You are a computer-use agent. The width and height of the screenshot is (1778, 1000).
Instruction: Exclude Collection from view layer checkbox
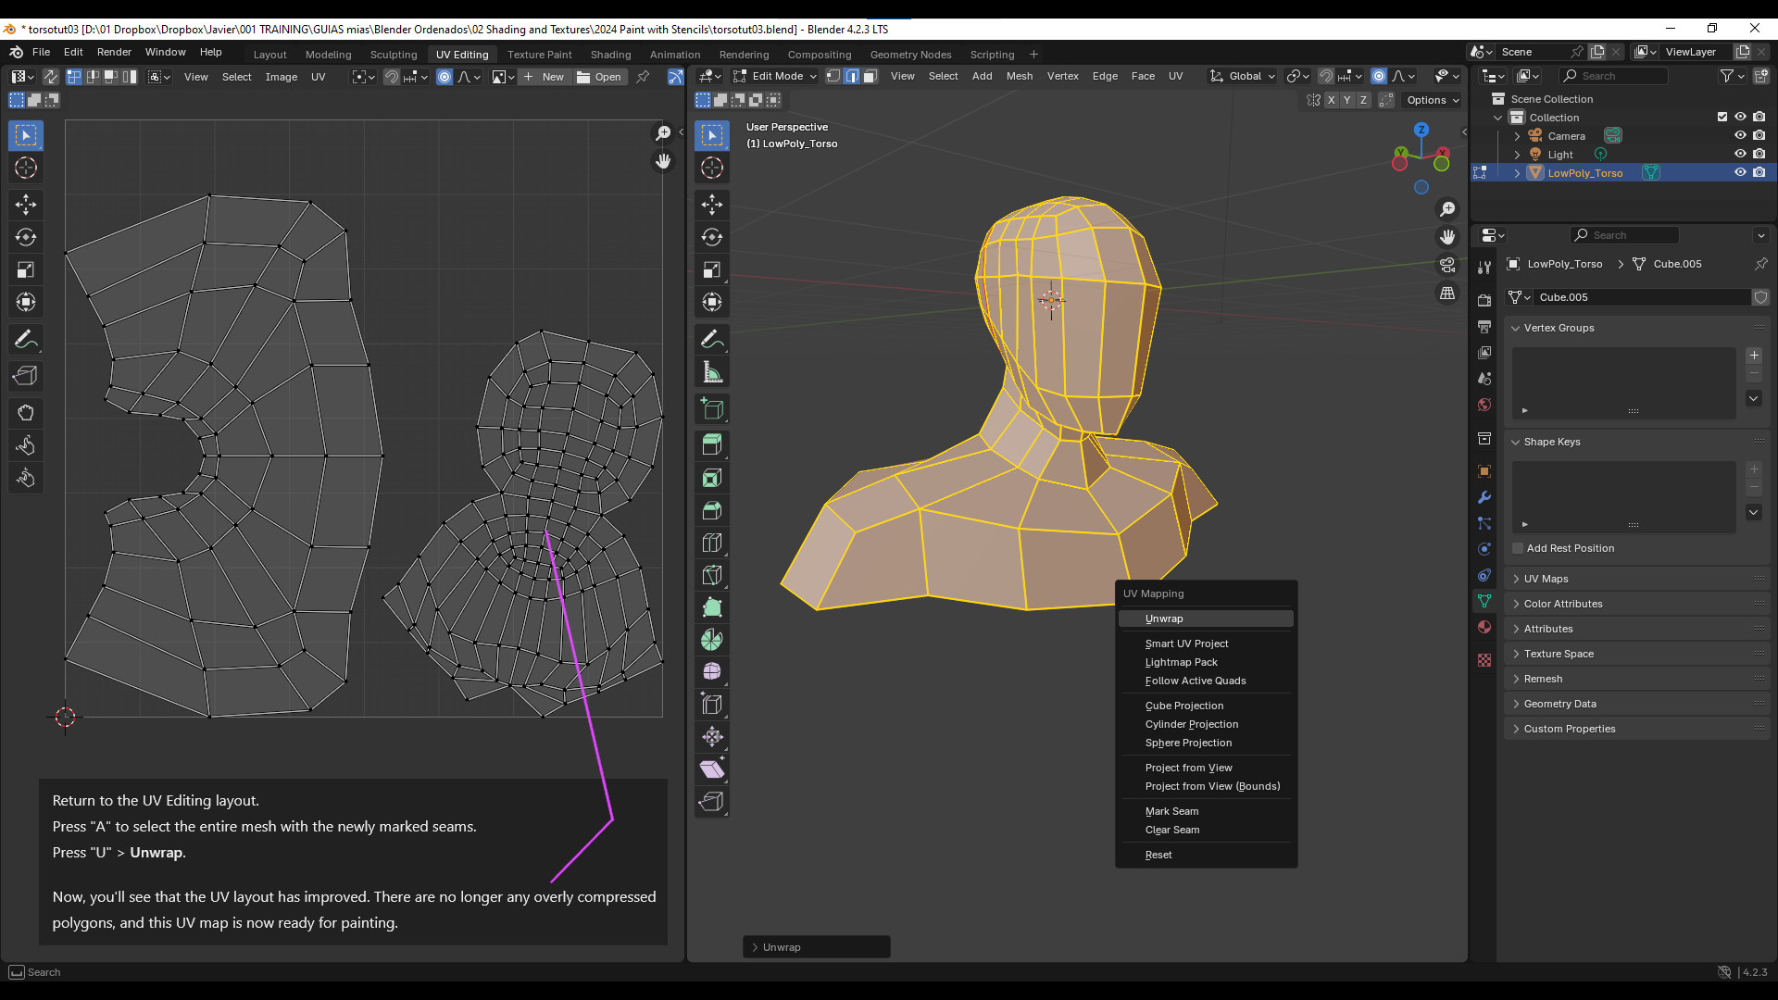tap(1722, 117)
